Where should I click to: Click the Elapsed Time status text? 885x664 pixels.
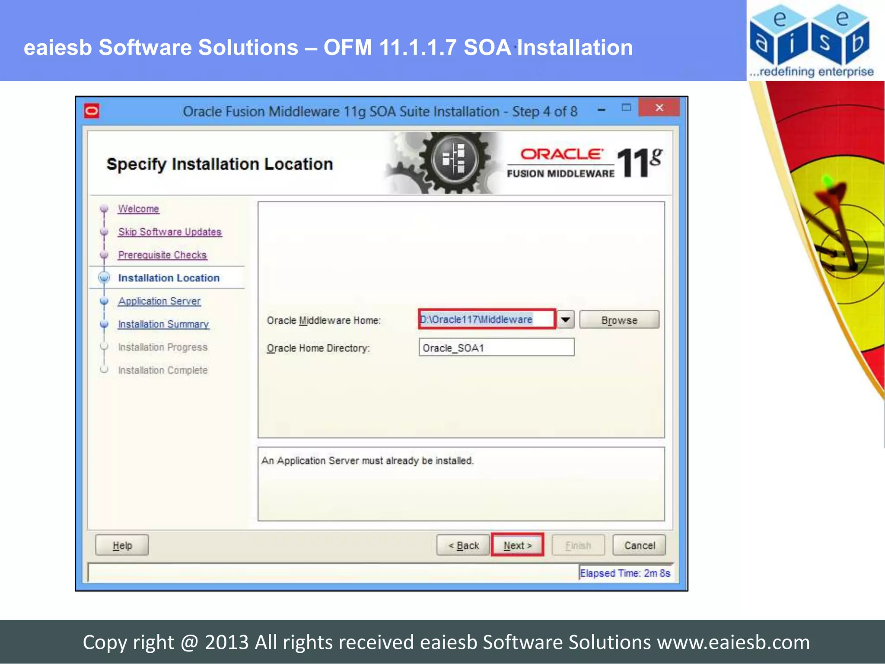(x=625, y=573)
